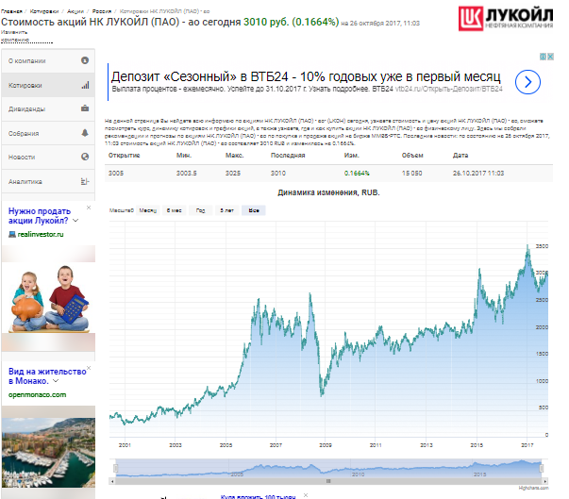Close the top banner ad with X icon

pyautogui.click(x=550, y=57)
